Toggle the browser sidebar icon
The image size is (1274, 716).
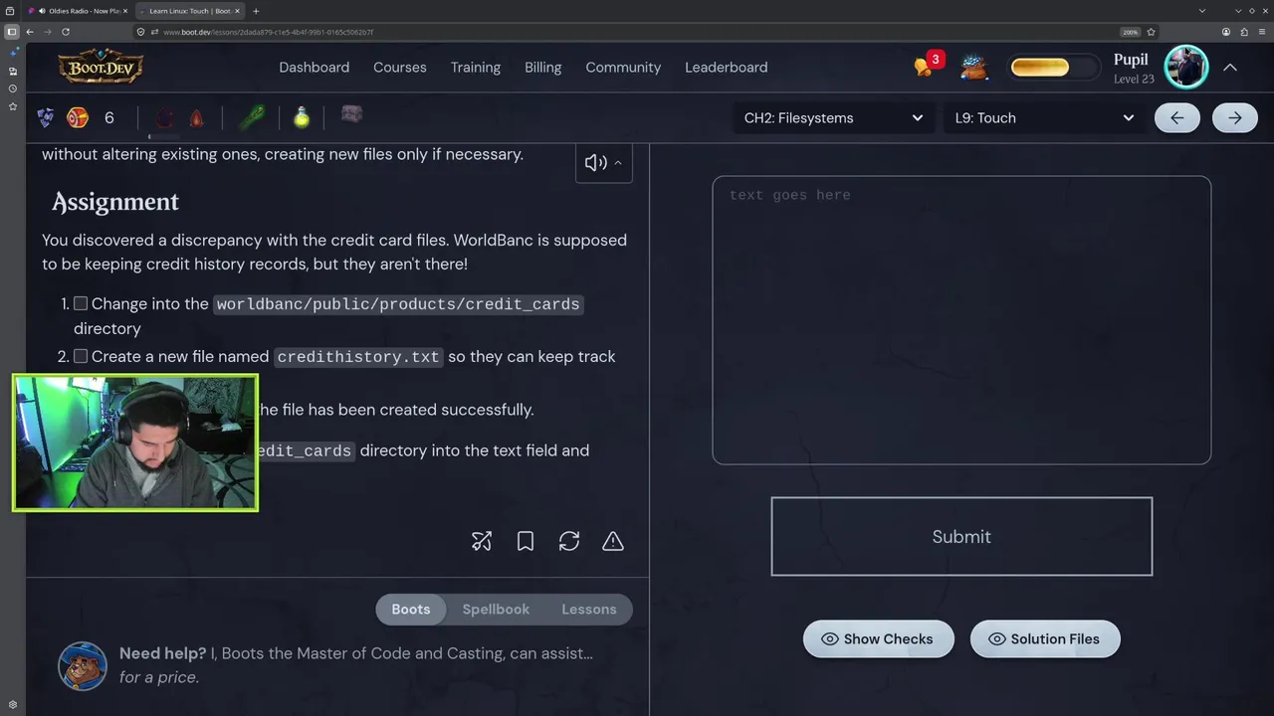point(12,32)
